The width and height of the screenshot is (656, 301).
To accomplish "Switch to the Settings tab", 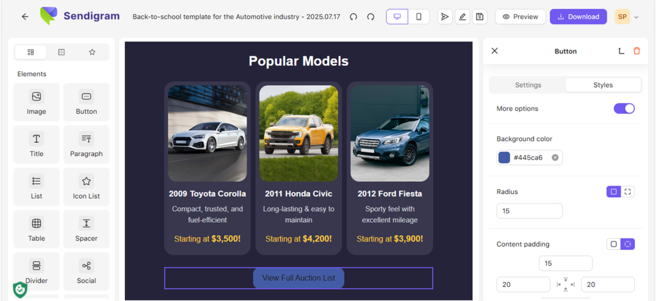I will [528, 85].
